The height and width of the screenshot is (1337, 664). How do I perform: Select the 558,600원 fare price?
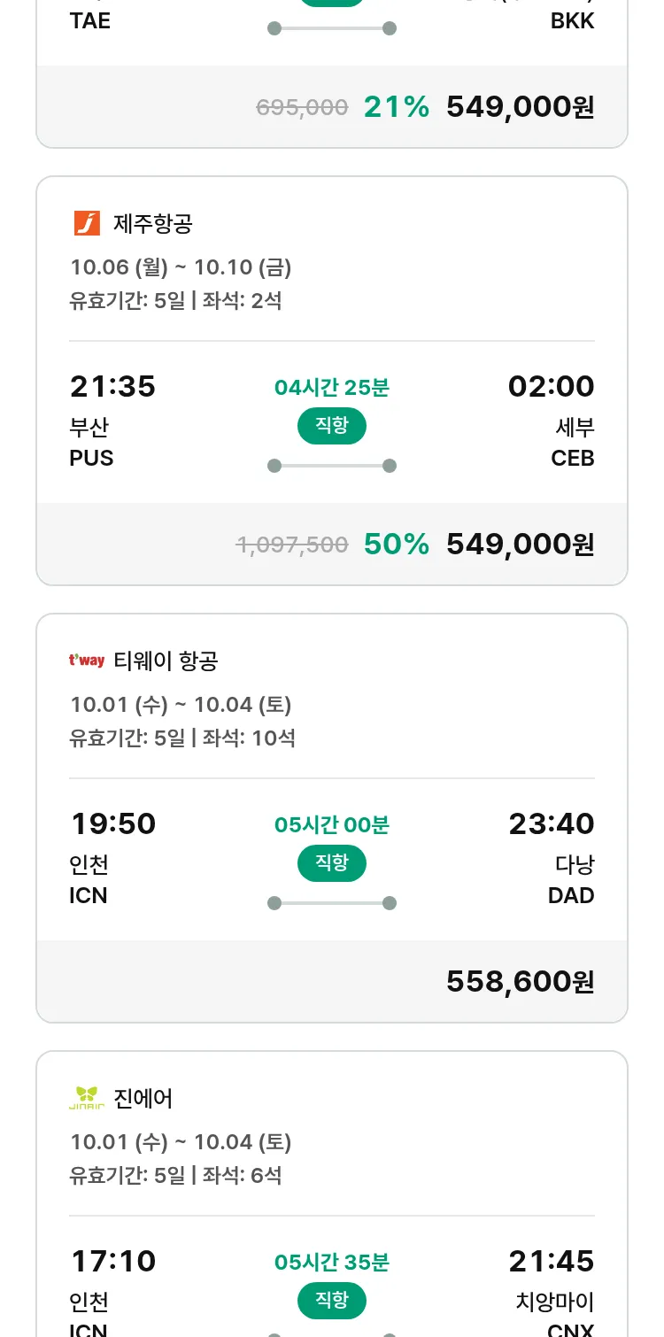click(x=520, y=982)
